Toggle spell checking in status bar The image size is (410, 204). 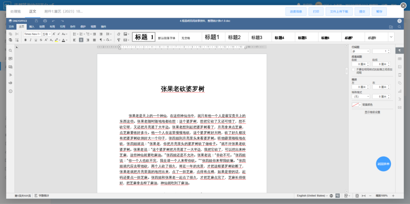click(338, 195)
